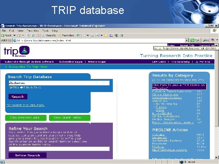Open the address bar URL dropdown

coord(187,40)
